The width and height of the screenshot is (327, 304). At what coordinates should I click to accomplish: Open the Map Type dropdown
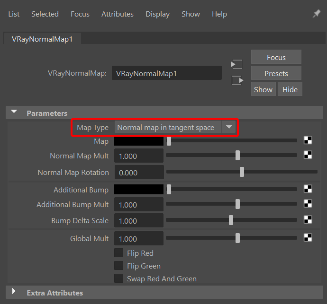[175, 128]
